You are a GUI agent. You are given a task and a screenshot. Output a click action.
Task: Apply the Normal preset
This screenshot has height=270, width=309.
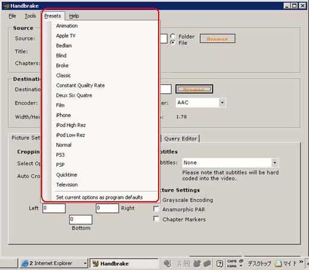pos(64,145)
